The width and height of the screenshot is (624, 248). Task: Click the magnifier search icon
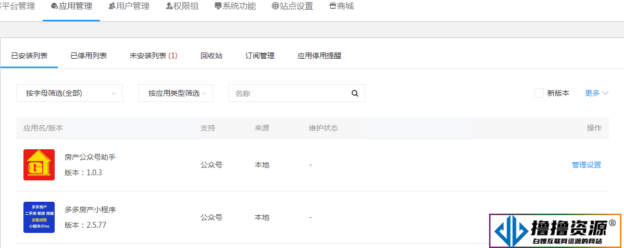(355, 94)
